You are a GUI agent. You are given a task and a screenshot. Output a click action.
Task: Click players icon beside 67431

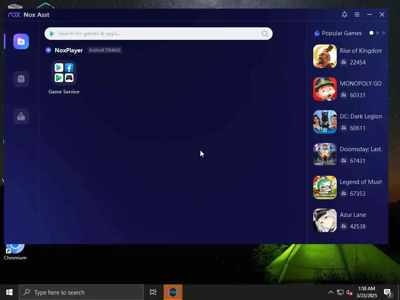point(344,161)
